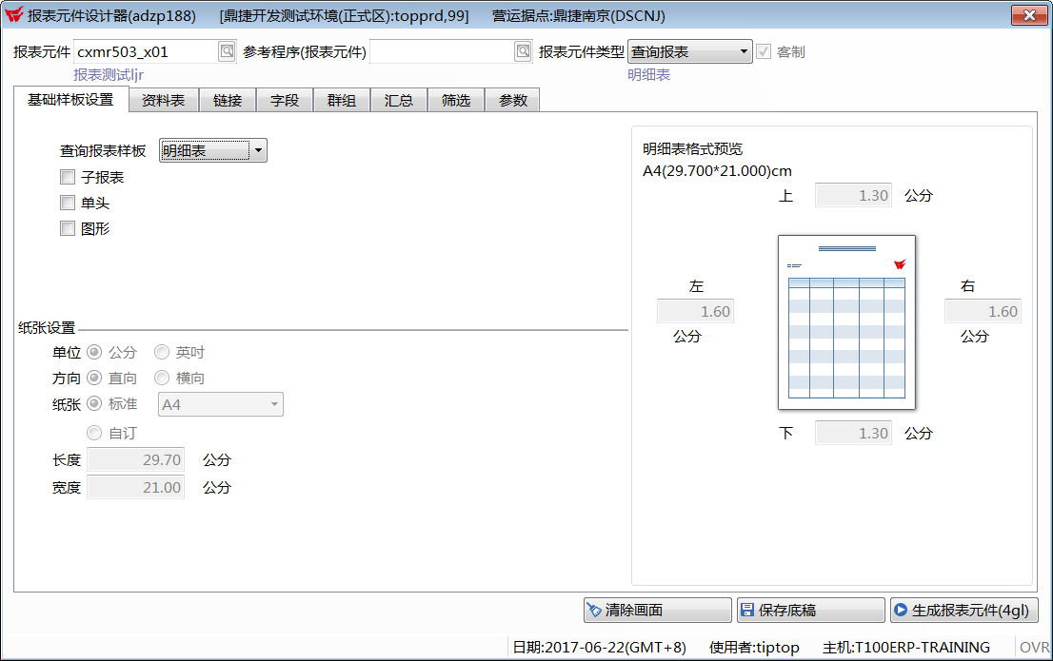Click A4(29.700*21.000)cm text
The height and width of the screenshot is (661, 1053).
tap(717, 171)
